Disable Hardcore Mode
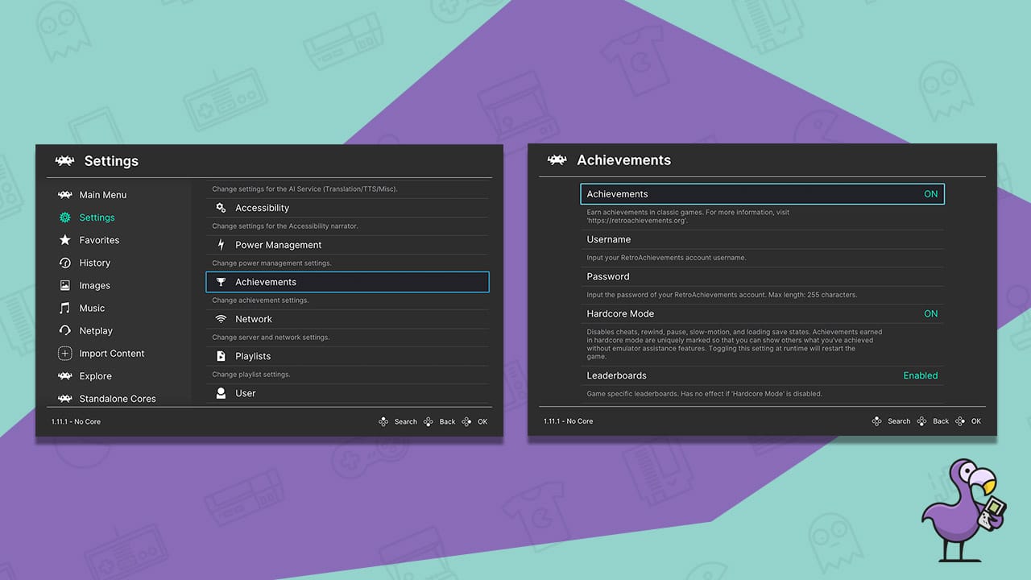Image resolution: width=1031 pixels, height=580 pixels. [x=930, y=313]
